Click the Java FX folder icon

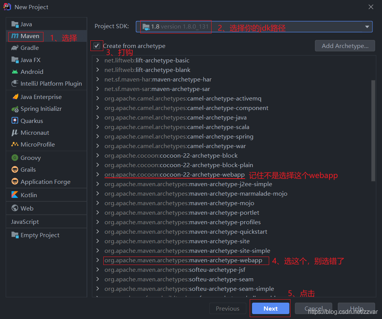[15, 60]
